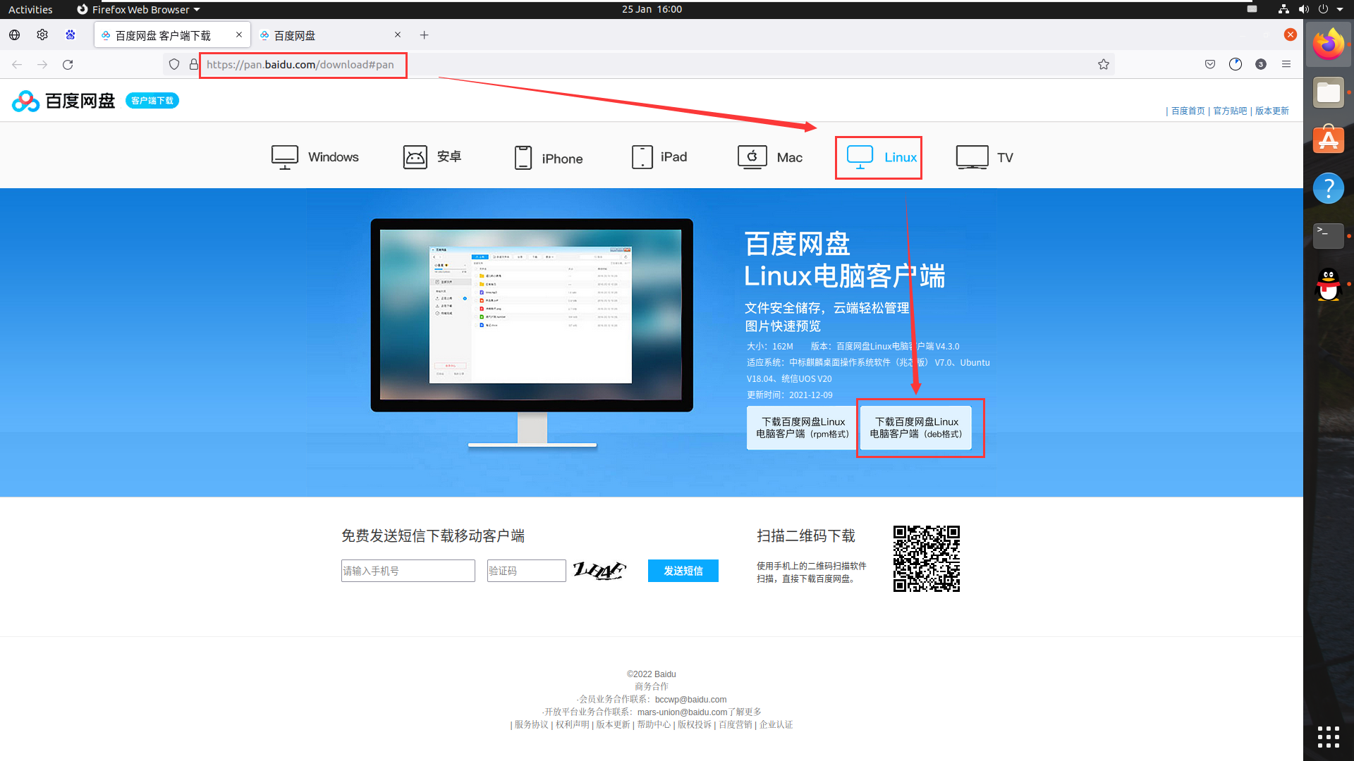Select the Windows platform icon

tap(285, 156)
